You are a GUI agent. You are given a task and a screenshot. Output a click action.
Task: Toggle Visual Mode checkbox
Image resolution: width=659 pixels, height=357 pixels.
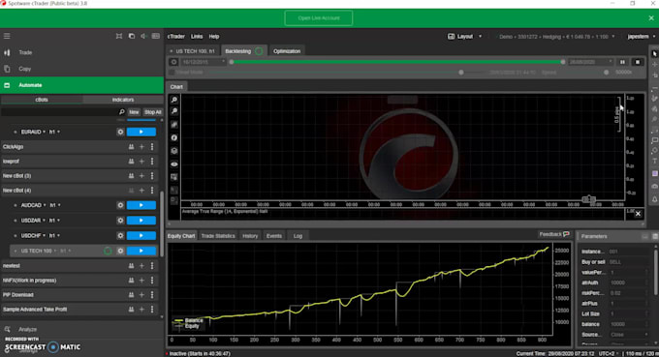click(172, 73)
